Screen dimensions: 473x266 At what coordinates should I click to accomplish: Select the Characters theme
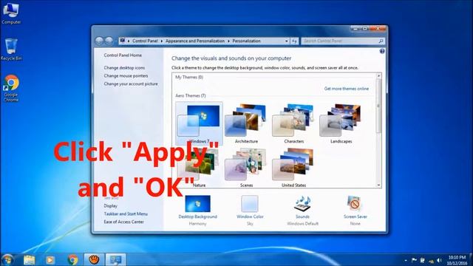point(293,123)
